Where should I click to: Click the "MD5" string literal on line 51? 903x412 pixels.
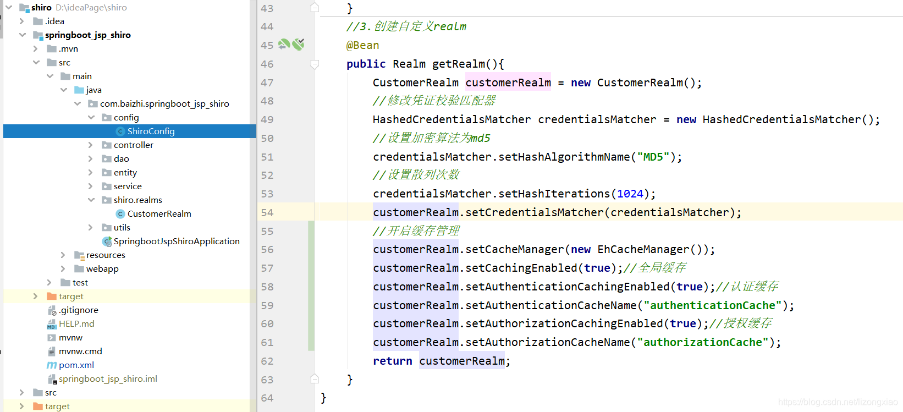(653, 157)
